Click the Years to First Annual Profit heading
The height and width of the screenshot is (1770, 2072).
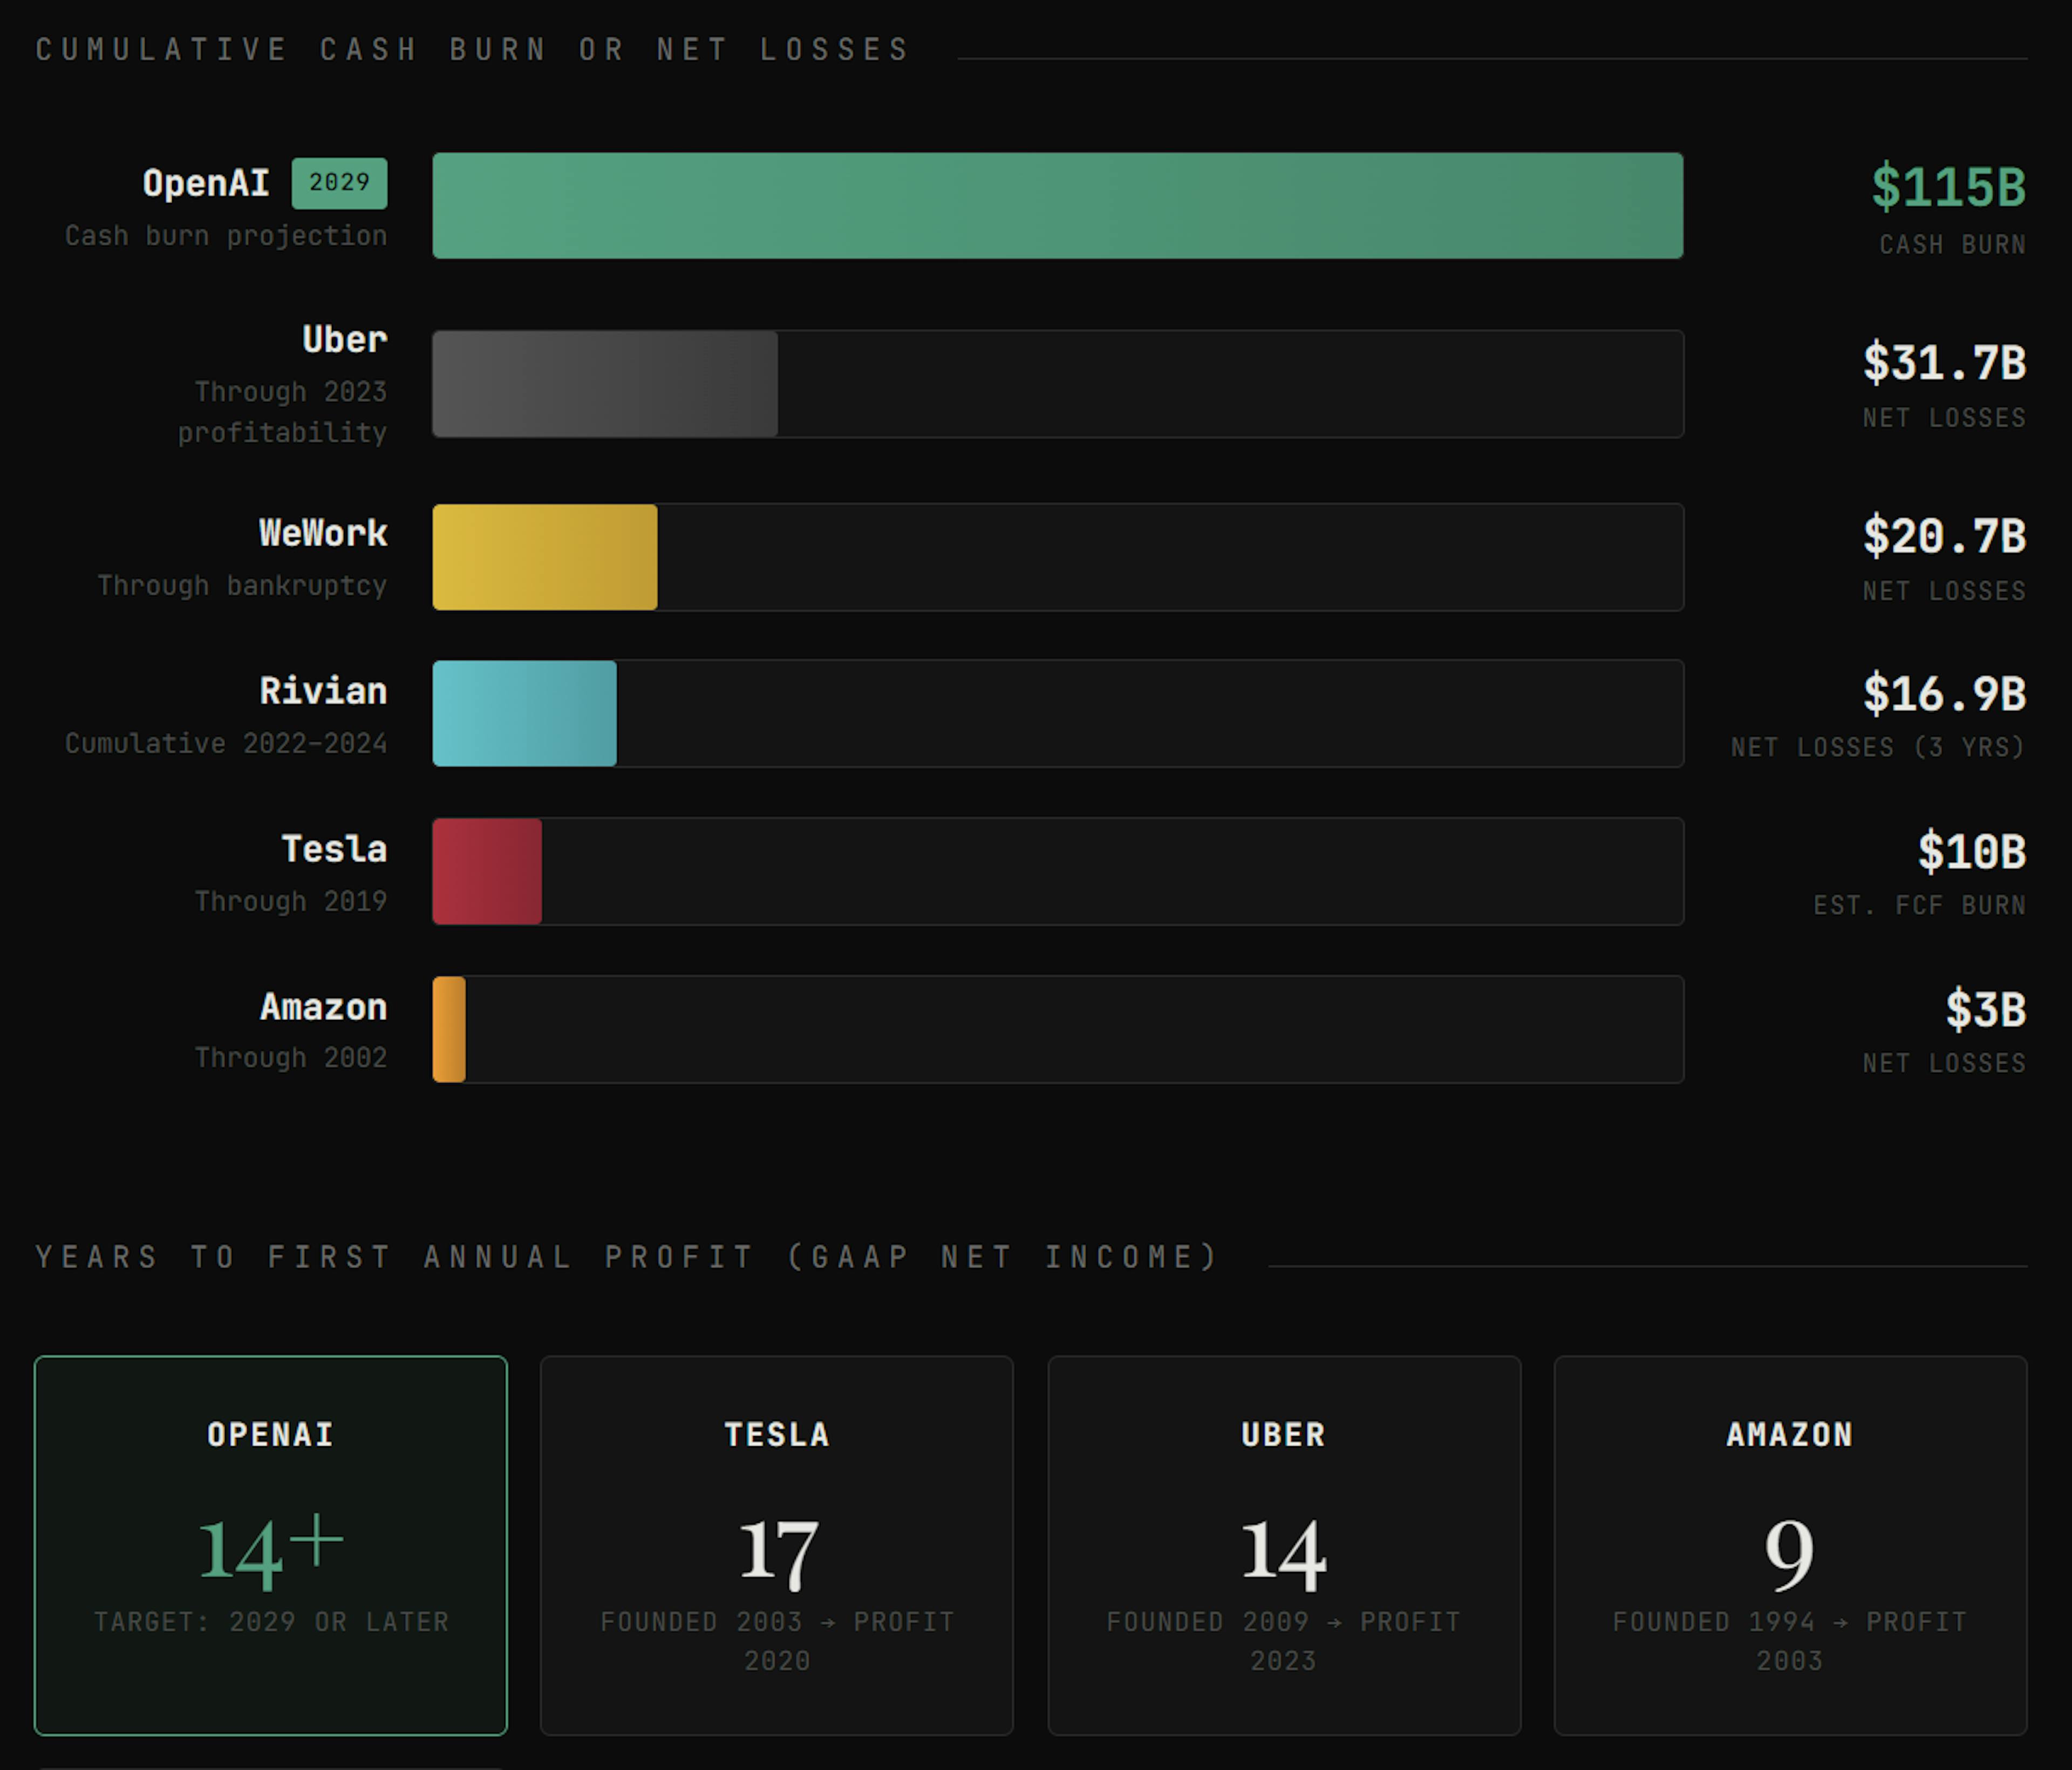[x=627, y=1257]
